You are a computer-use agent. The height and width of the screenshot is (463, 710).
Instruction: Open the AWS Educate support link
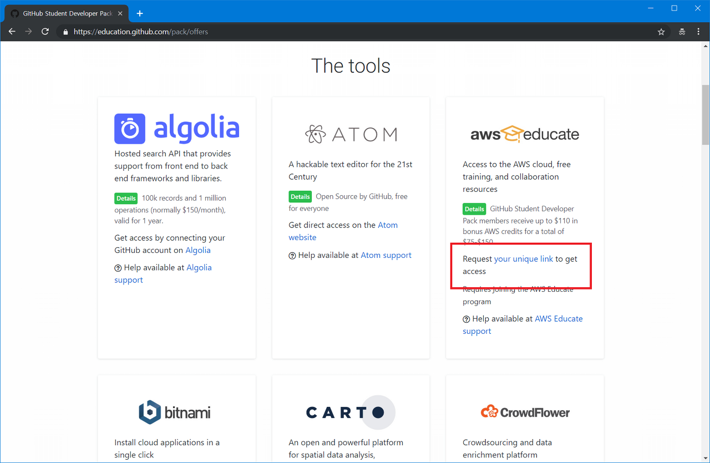point(523,325)
